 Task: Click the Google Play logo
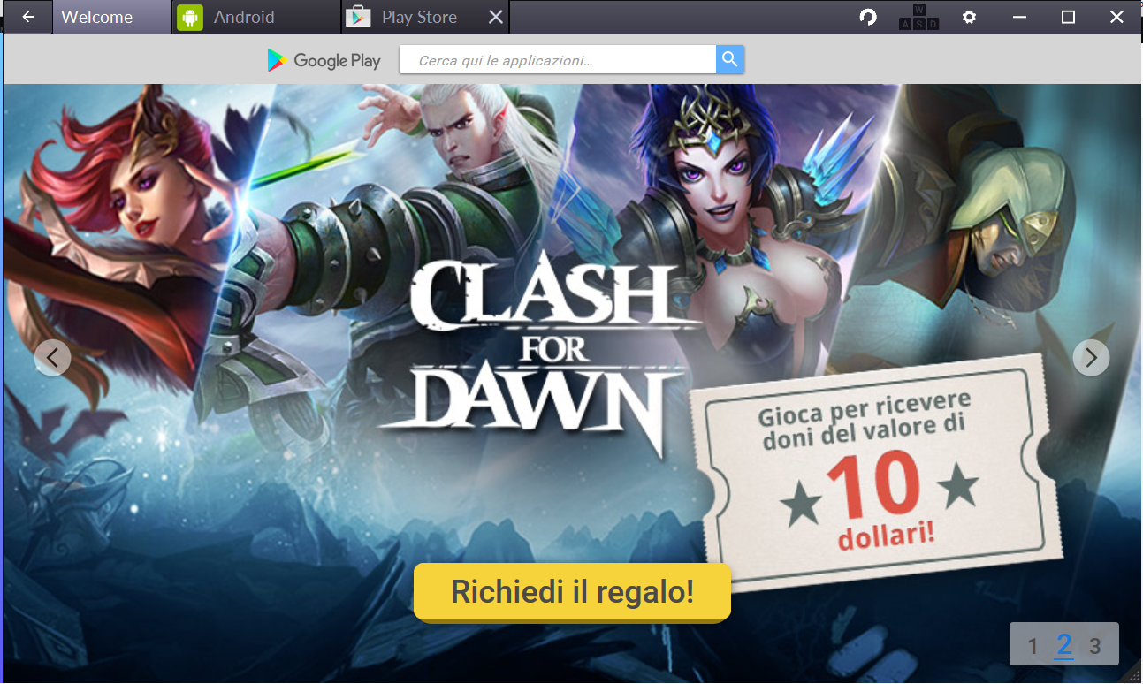[x=324, y=60]
